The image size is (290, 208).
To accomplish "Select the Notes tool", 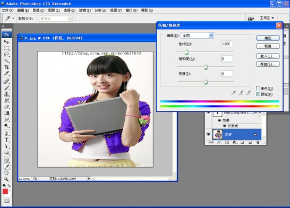I will coord(6,160).
